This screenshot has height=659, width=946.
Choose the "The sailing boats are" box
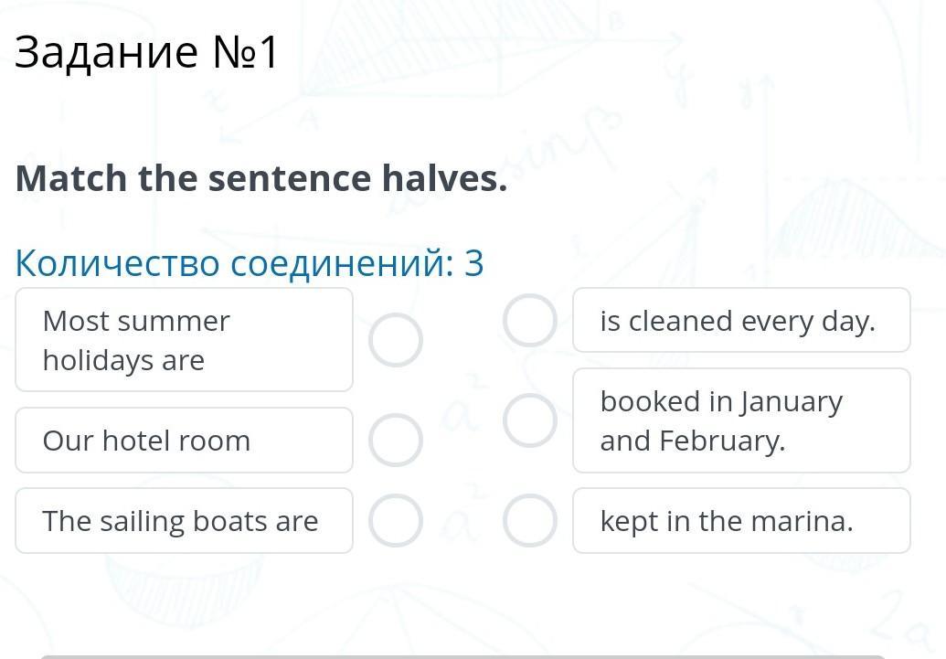click(x=184, y=521)
